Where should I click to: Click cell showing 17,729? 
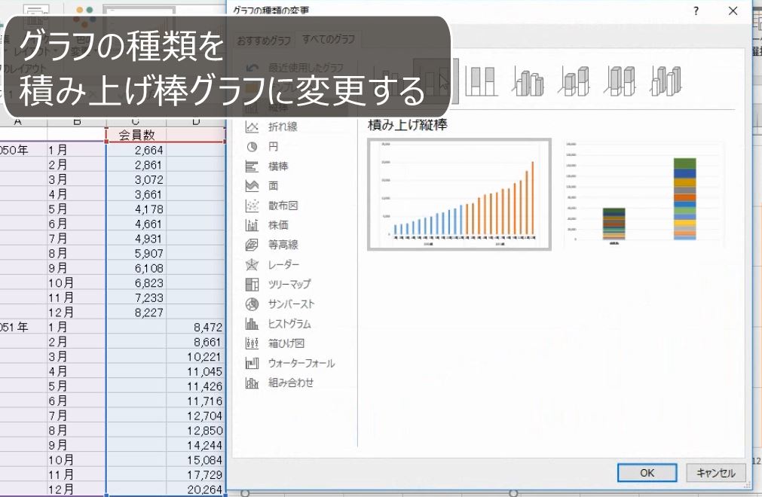pos(196,474)
